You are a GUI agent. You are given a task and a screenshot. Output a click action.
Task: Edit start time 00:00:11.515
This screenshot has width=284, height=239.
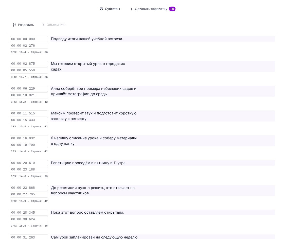pos(29,113)
